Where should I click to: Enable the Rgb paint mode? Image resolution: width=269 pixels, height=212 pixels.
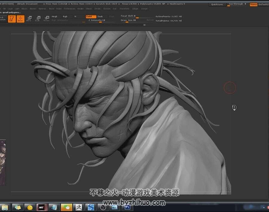click(65, 17)
